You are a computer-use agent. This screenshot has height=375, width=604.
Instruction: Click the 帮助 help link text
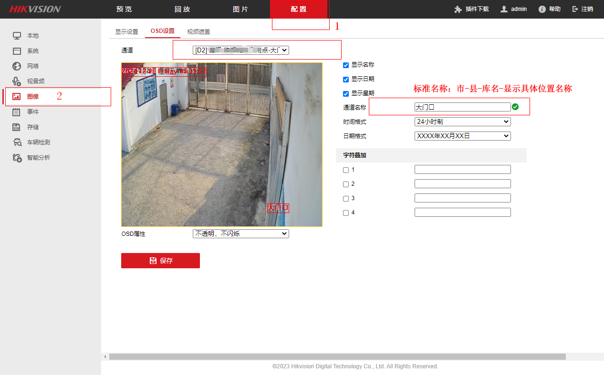pyautogui.click(x=555, y=9)
